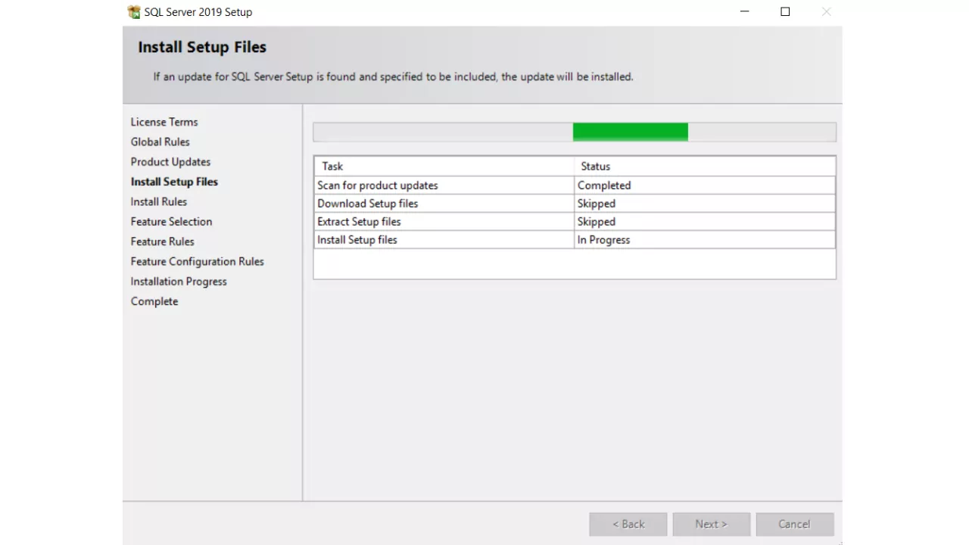Select the Scan for product updates row
This screenshot has height=545, width=969.
pos(575,185)
